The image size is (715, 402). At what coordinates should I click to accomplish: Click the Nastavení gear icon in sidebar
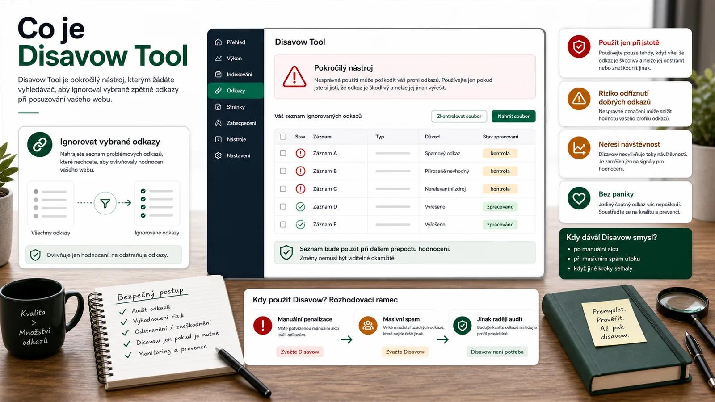[218, 155]
